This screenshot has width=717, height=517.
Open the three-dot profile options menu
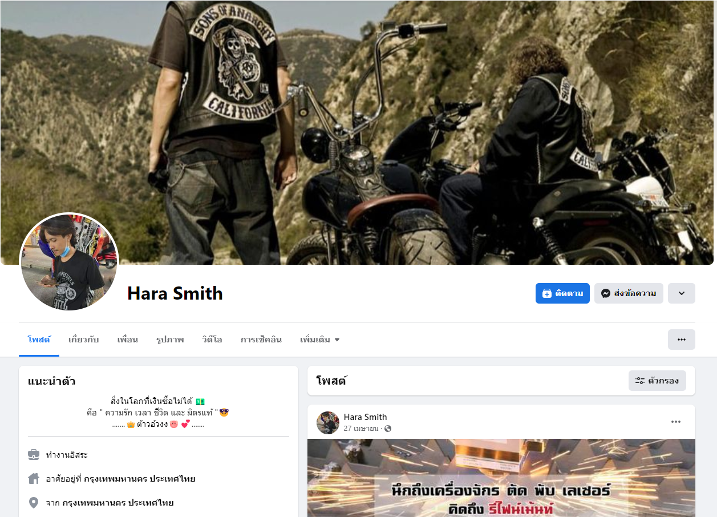(682, 340)
